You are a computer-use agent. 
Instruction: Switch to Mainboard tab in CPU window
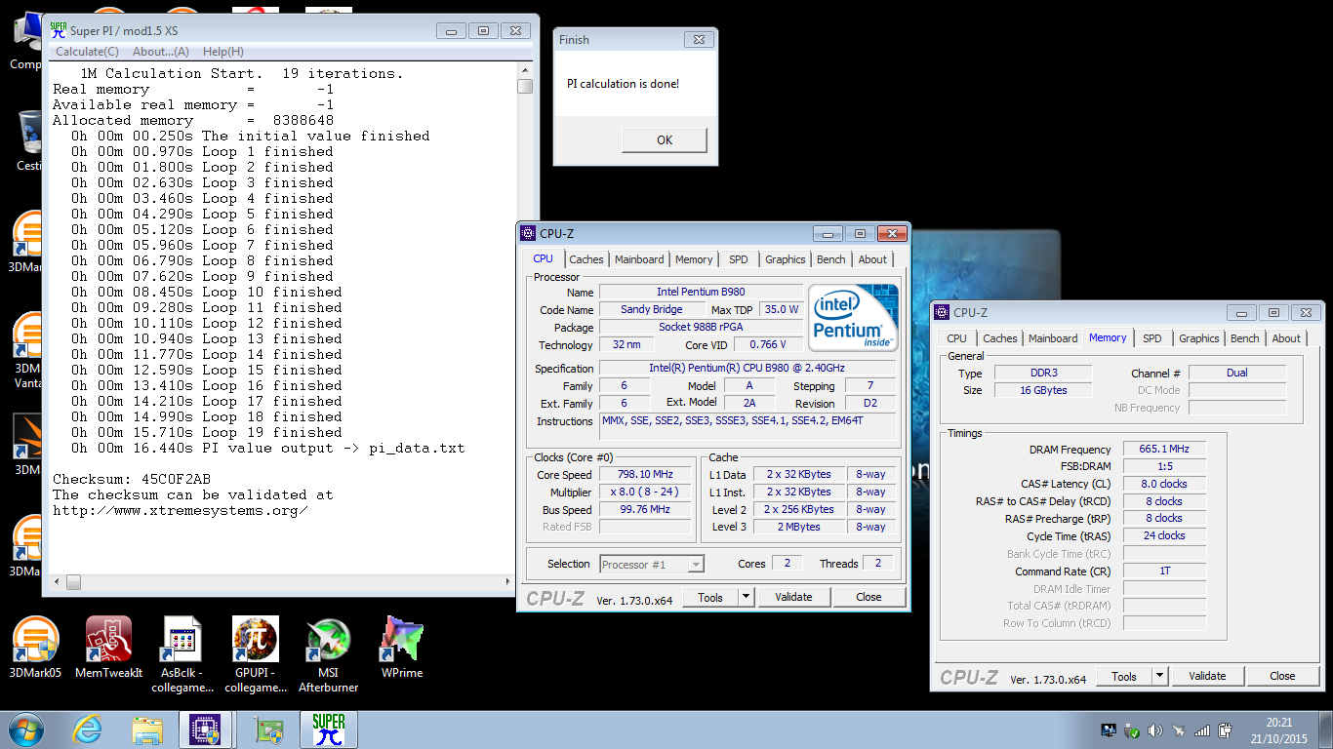point(639,259)
